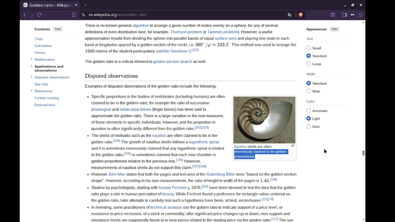Open the Tammes problem link

tap(223, 32)
